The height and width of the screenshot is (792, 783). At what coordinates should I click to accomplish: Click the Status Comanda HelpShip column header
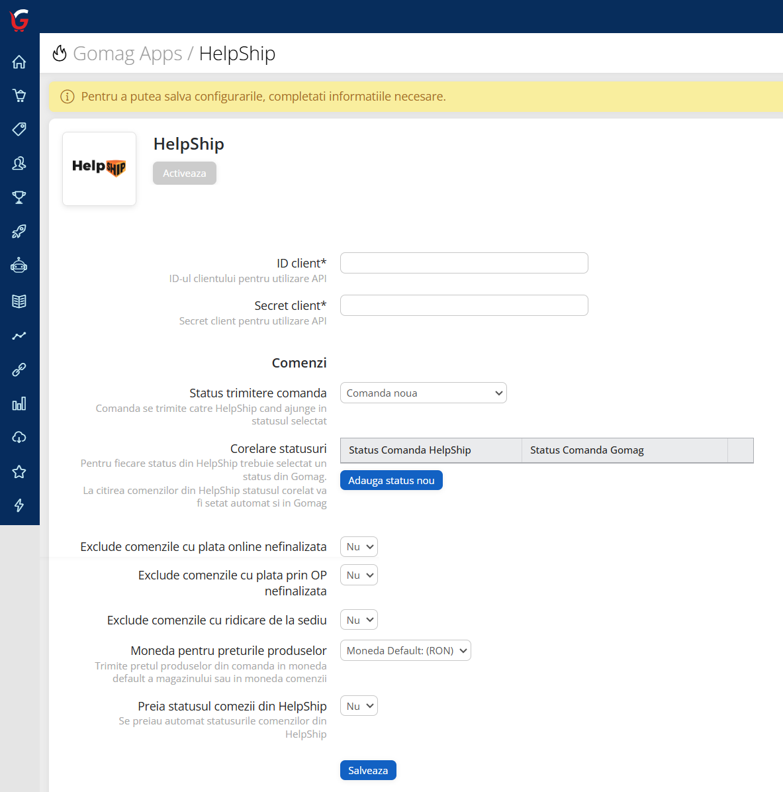[431, 450]
